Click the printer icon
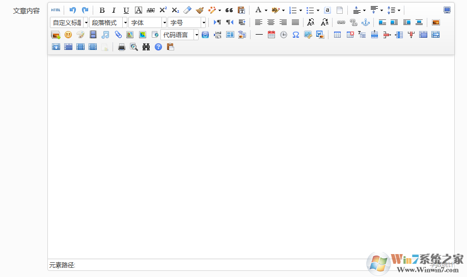 click(x=122, y=47)
